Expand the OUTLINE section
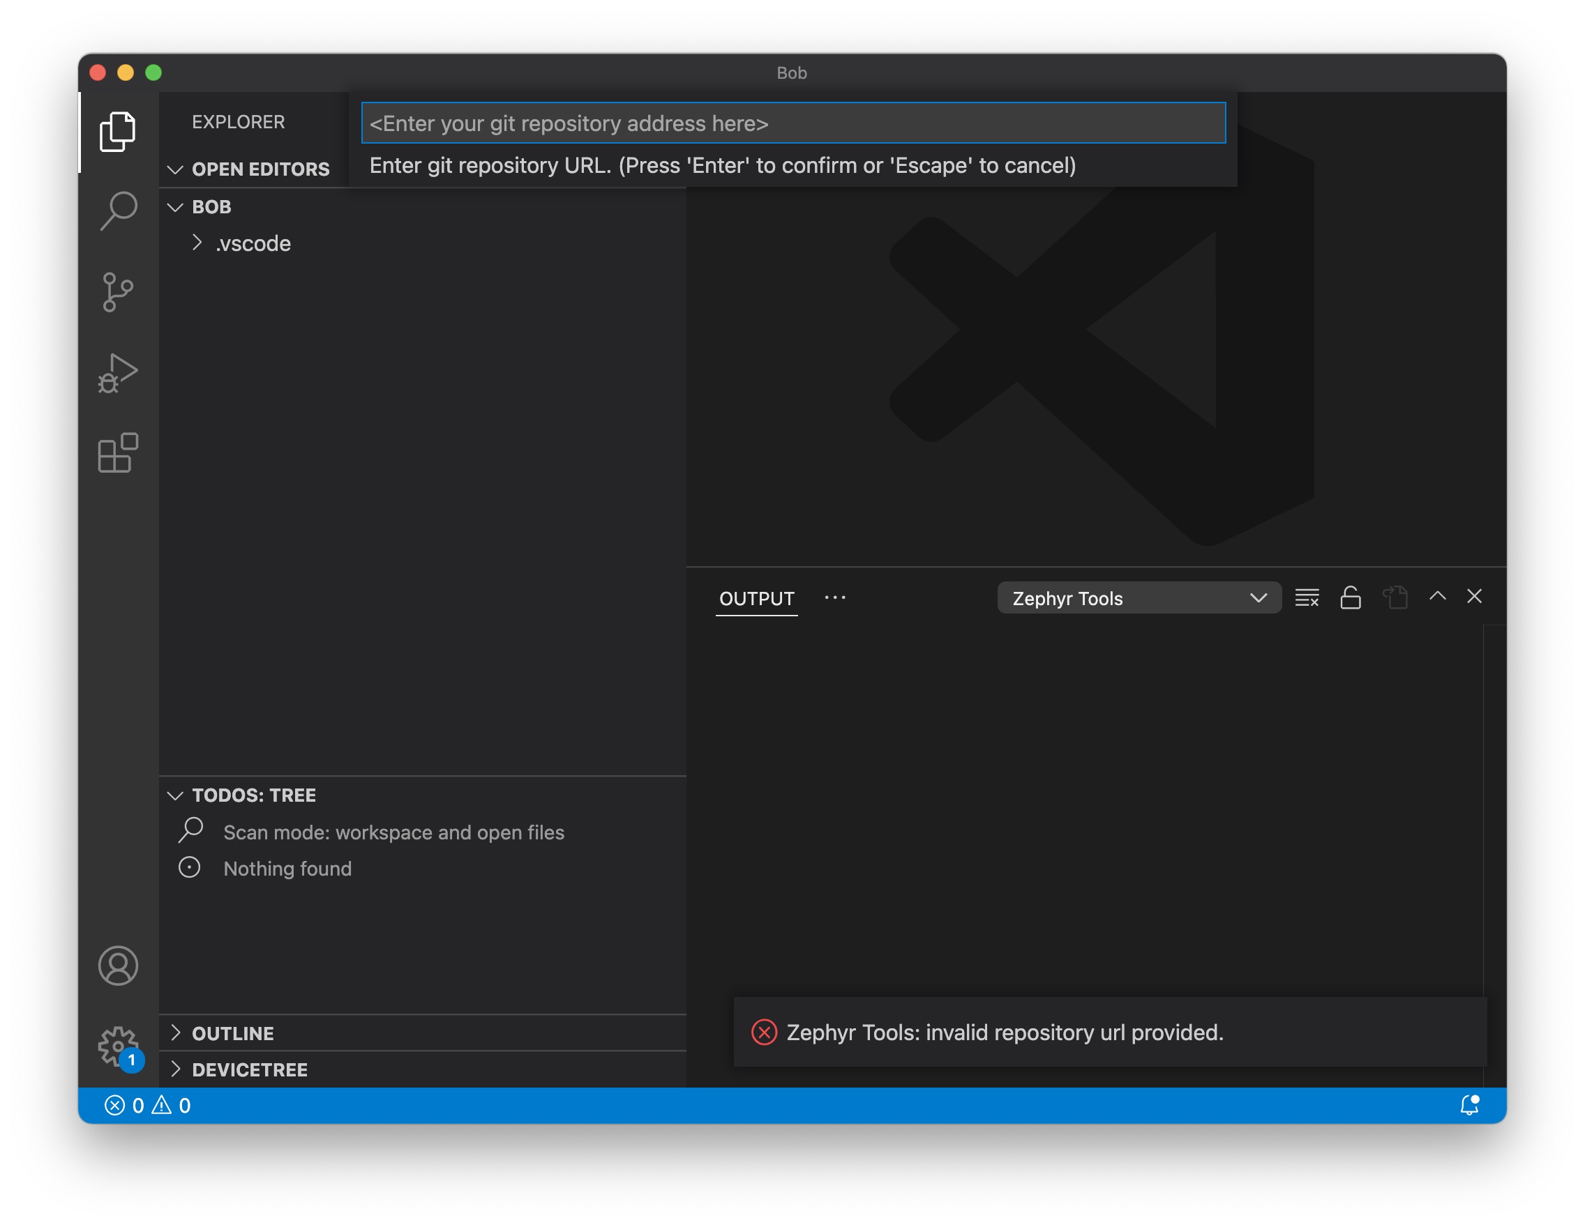 [x=232, y=1032]
